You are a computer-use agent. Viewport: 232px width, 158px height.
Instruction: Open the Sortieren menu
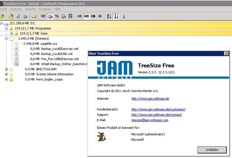coord(45,9)
